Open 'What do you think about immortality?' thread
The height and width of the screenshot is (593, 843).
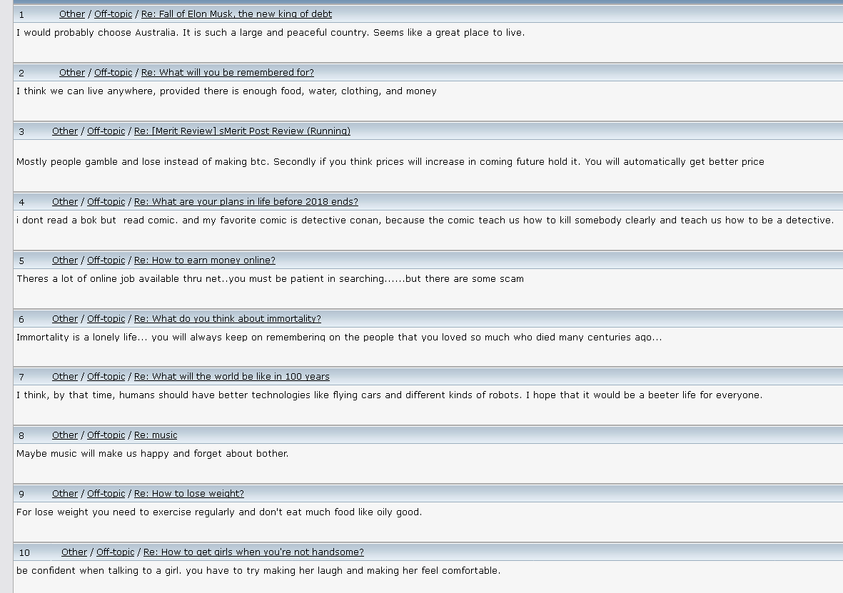[228, 319]
